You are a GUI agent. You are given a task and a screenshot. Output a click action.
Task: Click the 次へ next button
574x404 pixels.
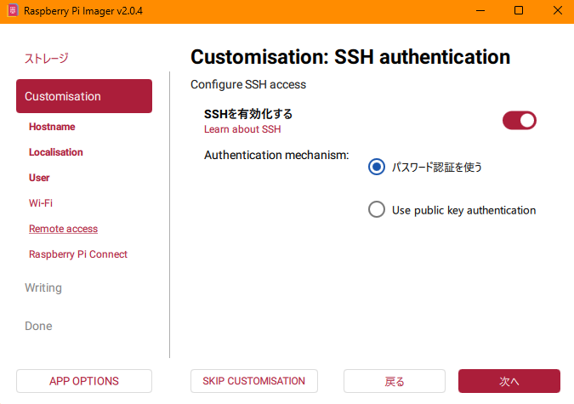point(509,381)
